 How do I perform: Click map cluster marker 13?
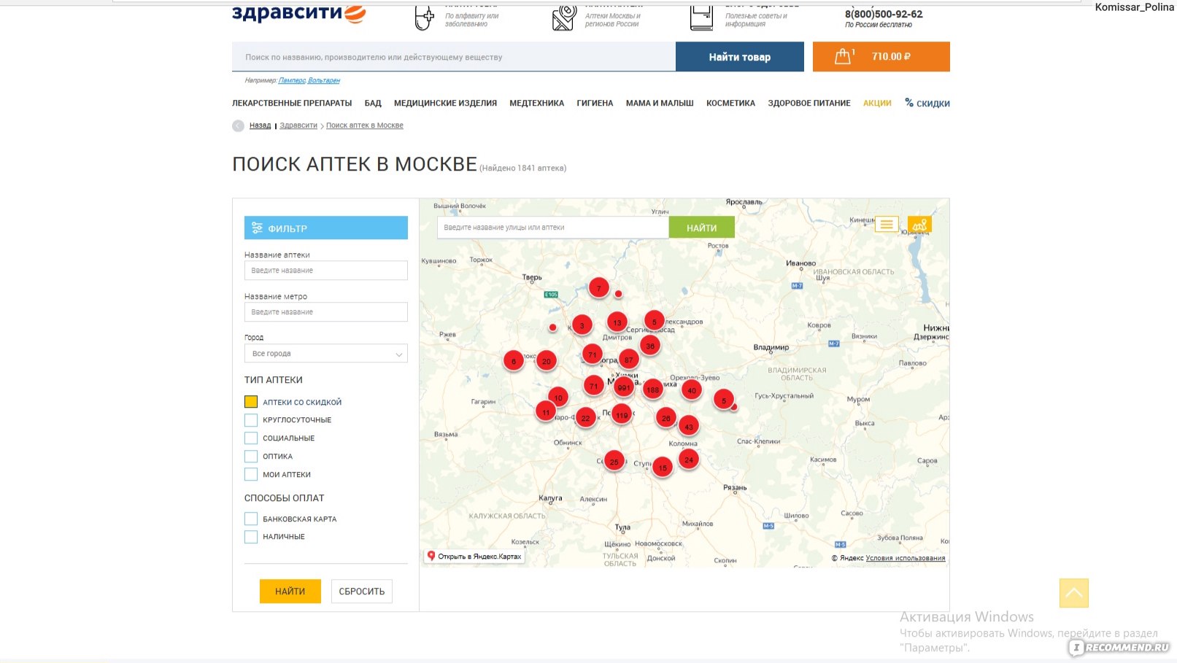(617, 322)
